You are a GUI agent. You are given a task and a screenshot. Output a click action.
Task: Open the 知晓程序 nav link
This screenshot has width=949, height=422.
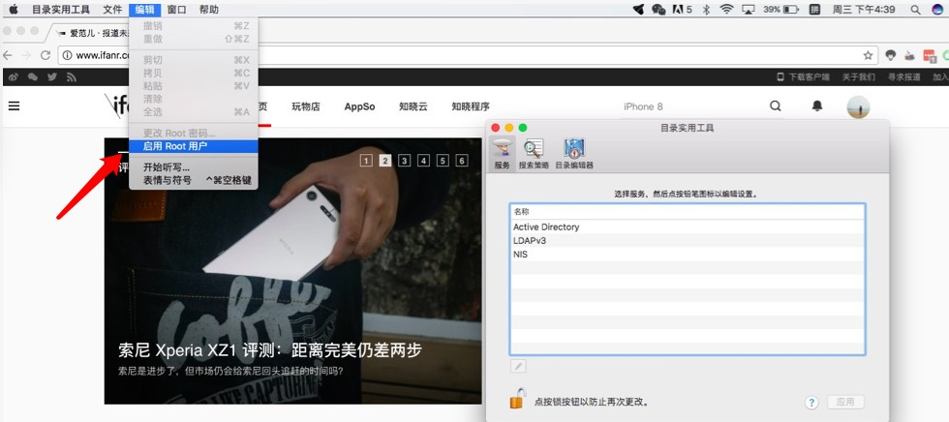click(x=471, y=106)
